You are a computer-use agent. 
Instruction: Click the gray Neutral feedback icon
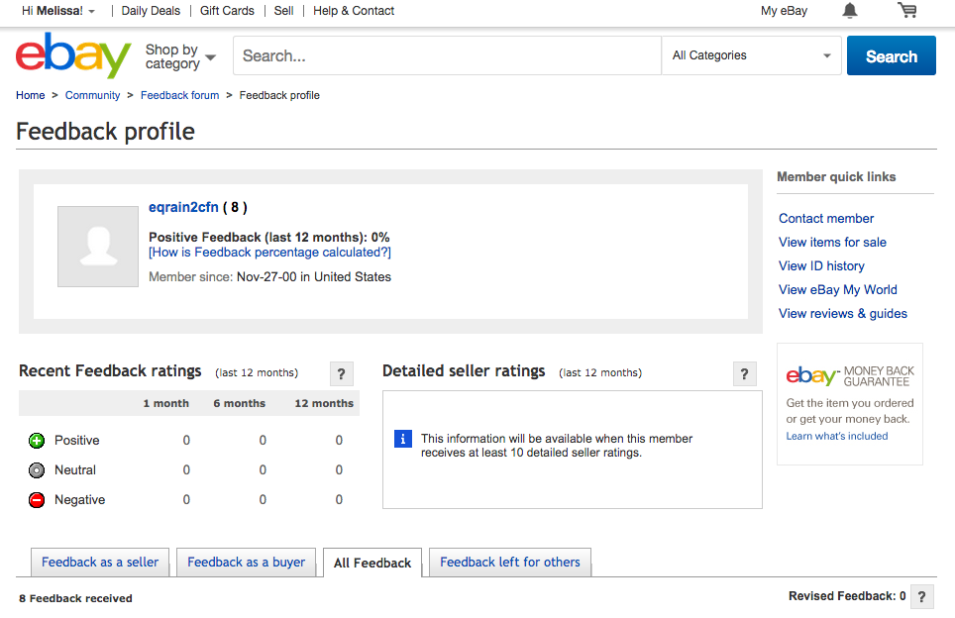37,470
